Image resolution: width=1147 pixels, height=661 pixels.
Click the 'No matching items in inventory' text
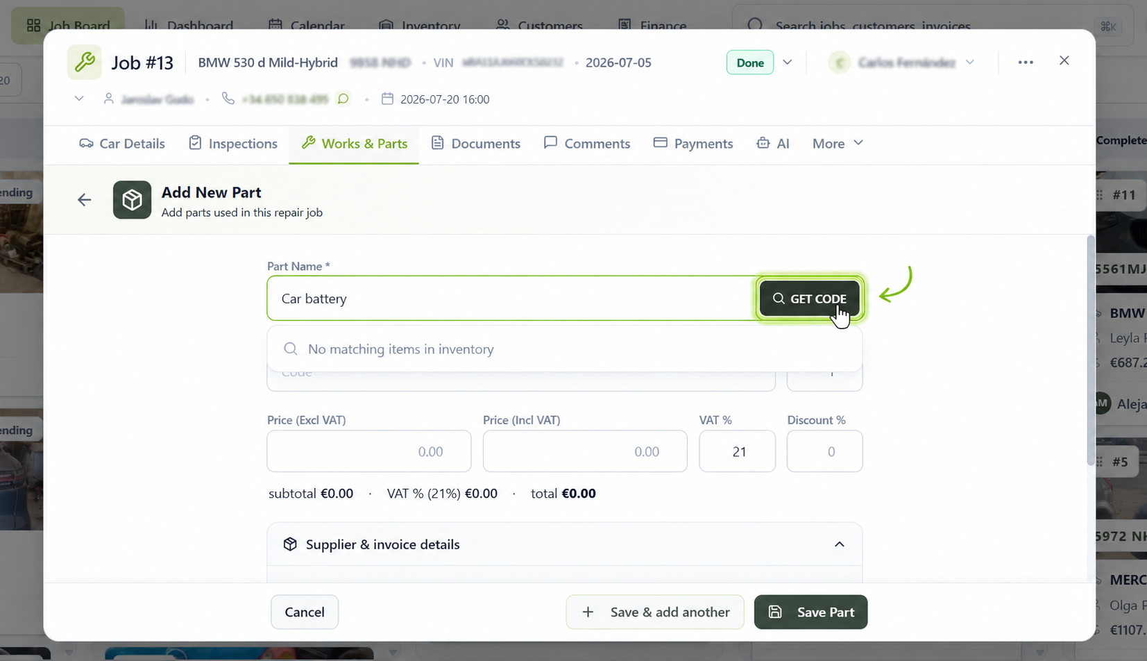tap(401, 349)
